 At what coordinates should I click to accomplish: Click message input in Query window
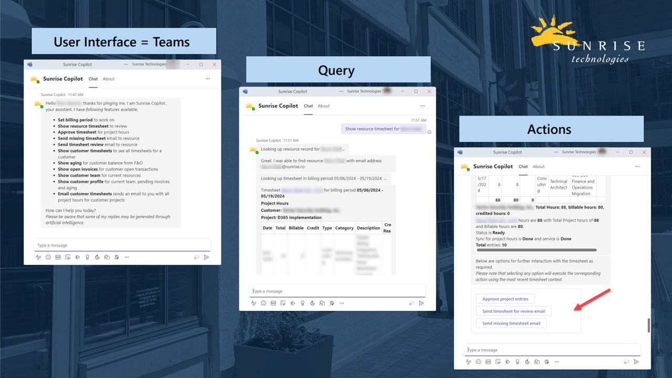(x=338, y=291)
